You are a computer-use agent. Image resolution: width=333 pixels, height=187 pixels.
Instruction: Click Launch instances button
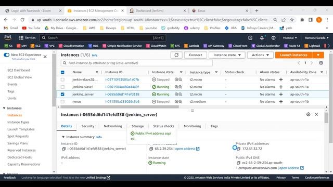pos(293,55)
